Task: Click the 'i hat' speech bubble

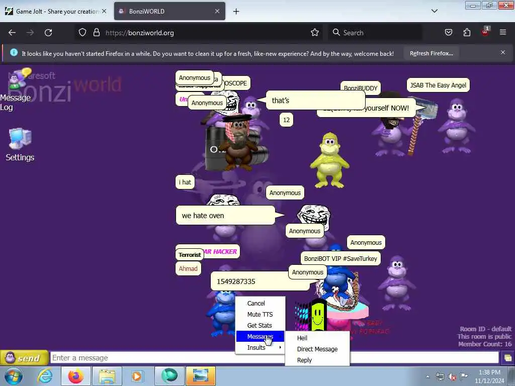Action: 185,182
